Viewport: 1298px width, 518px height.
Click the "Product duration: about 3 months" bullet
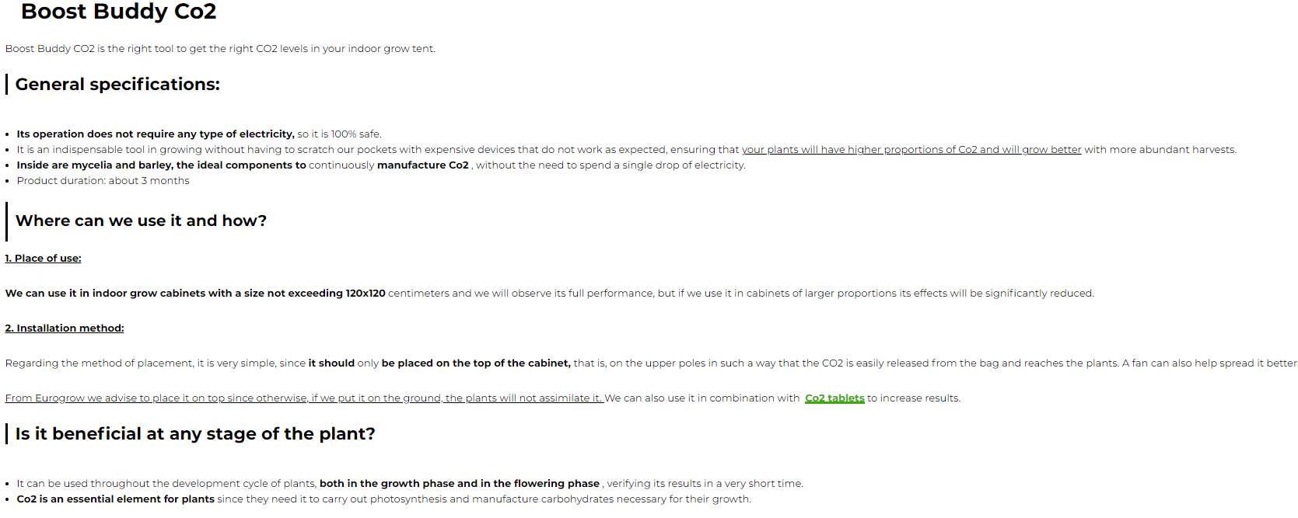coord(103,181)
